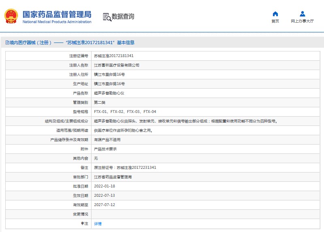Click the document icon before 境内医疗器械
Image resolution: width=324 pixels, height=232 pixels.
tap(6, 43)
